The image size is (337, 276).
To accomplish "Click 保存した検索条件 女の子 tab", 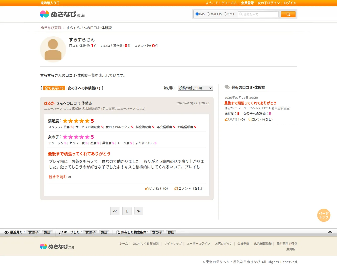I will [x=157, y=232].
